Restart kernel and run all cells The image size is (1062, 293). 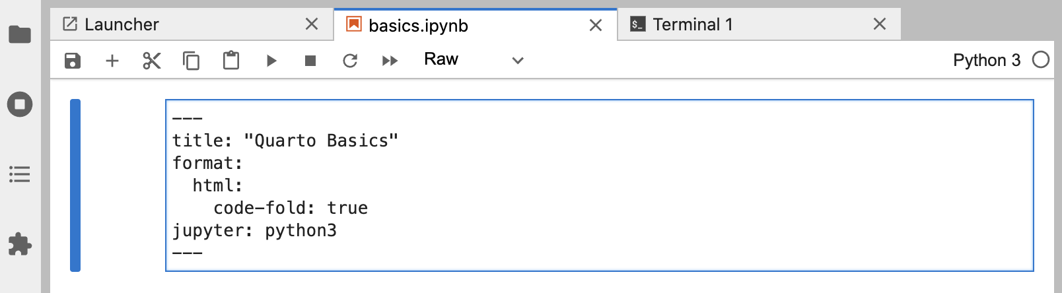pyautogui.click(x=390, y=61)
